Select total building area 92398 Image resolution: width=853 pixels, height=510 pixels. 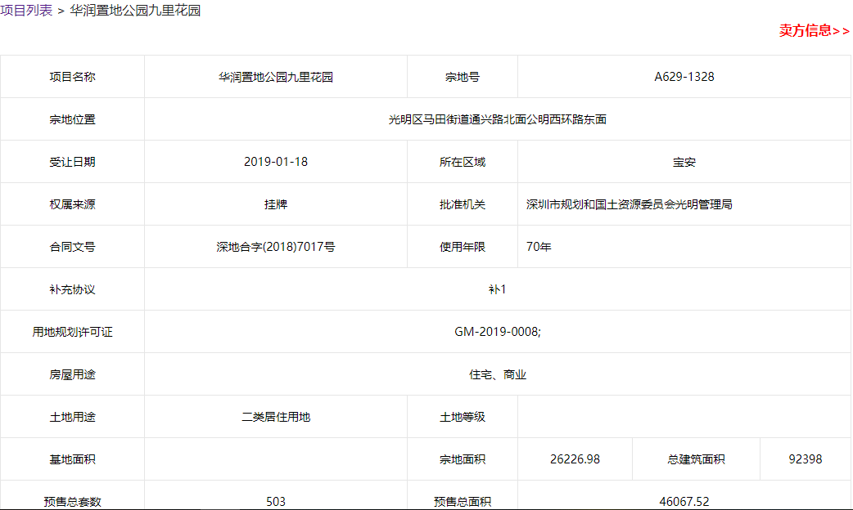tap(806, 459)
